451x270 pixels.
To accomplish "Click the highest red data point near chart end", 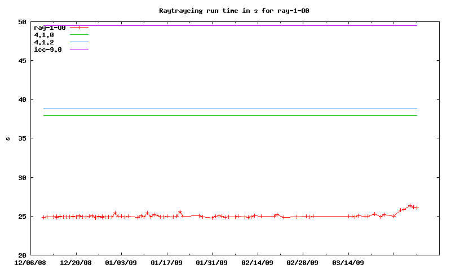I will pos(410,206).
